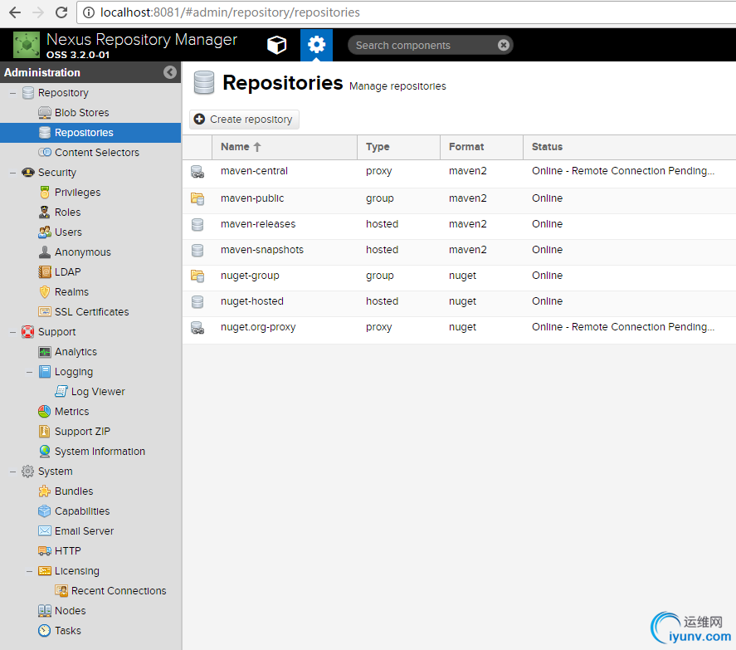Click the Capabilities box icon

[x=45, y=511]
